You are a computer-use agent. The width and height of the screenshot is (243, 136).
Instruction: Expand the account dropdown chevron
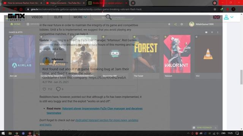click(232, 17)
